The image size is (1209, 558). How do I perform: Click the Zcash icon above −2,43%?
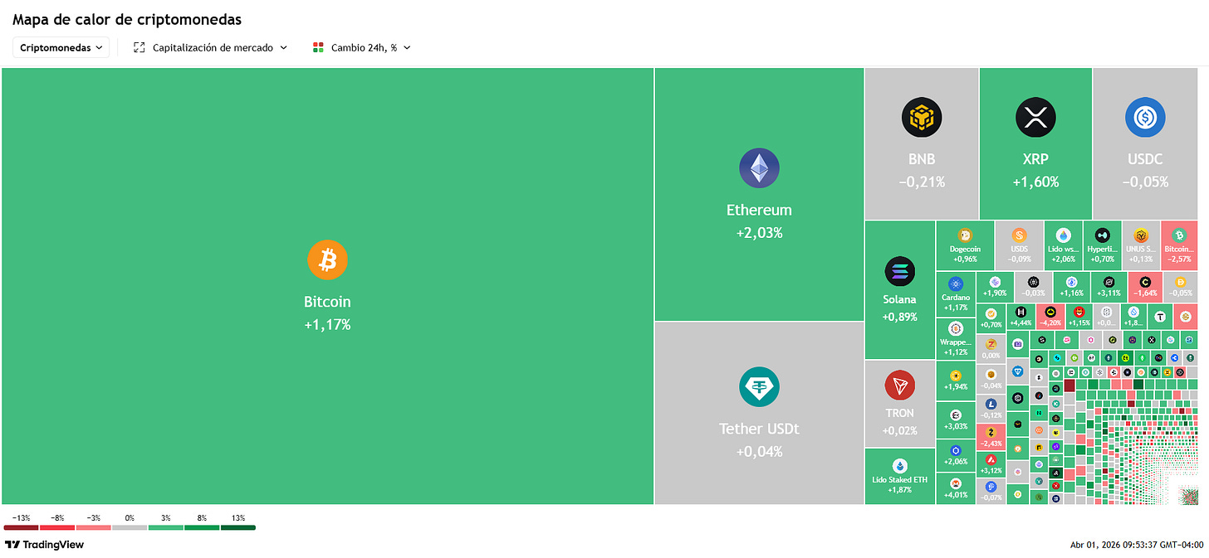(991, 432)
